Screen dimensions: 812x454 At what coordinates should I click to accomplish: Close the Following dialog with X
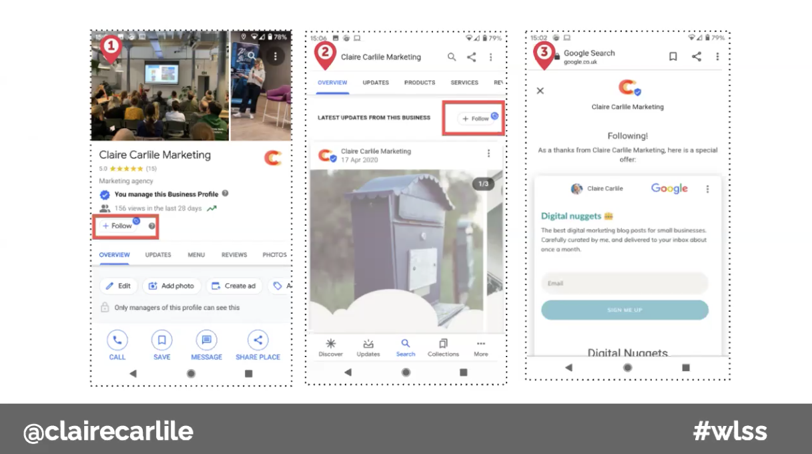540,91
